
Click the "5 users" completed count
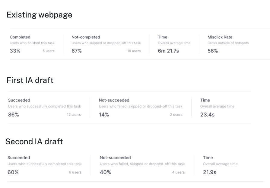pyautogui.click(x=49, y=51)
